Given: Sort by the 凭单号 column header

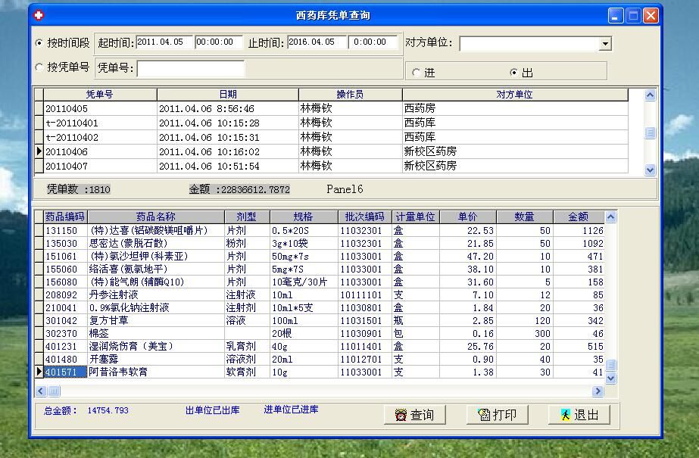Looking at the screenshot, I should click(x=100, y=95).
